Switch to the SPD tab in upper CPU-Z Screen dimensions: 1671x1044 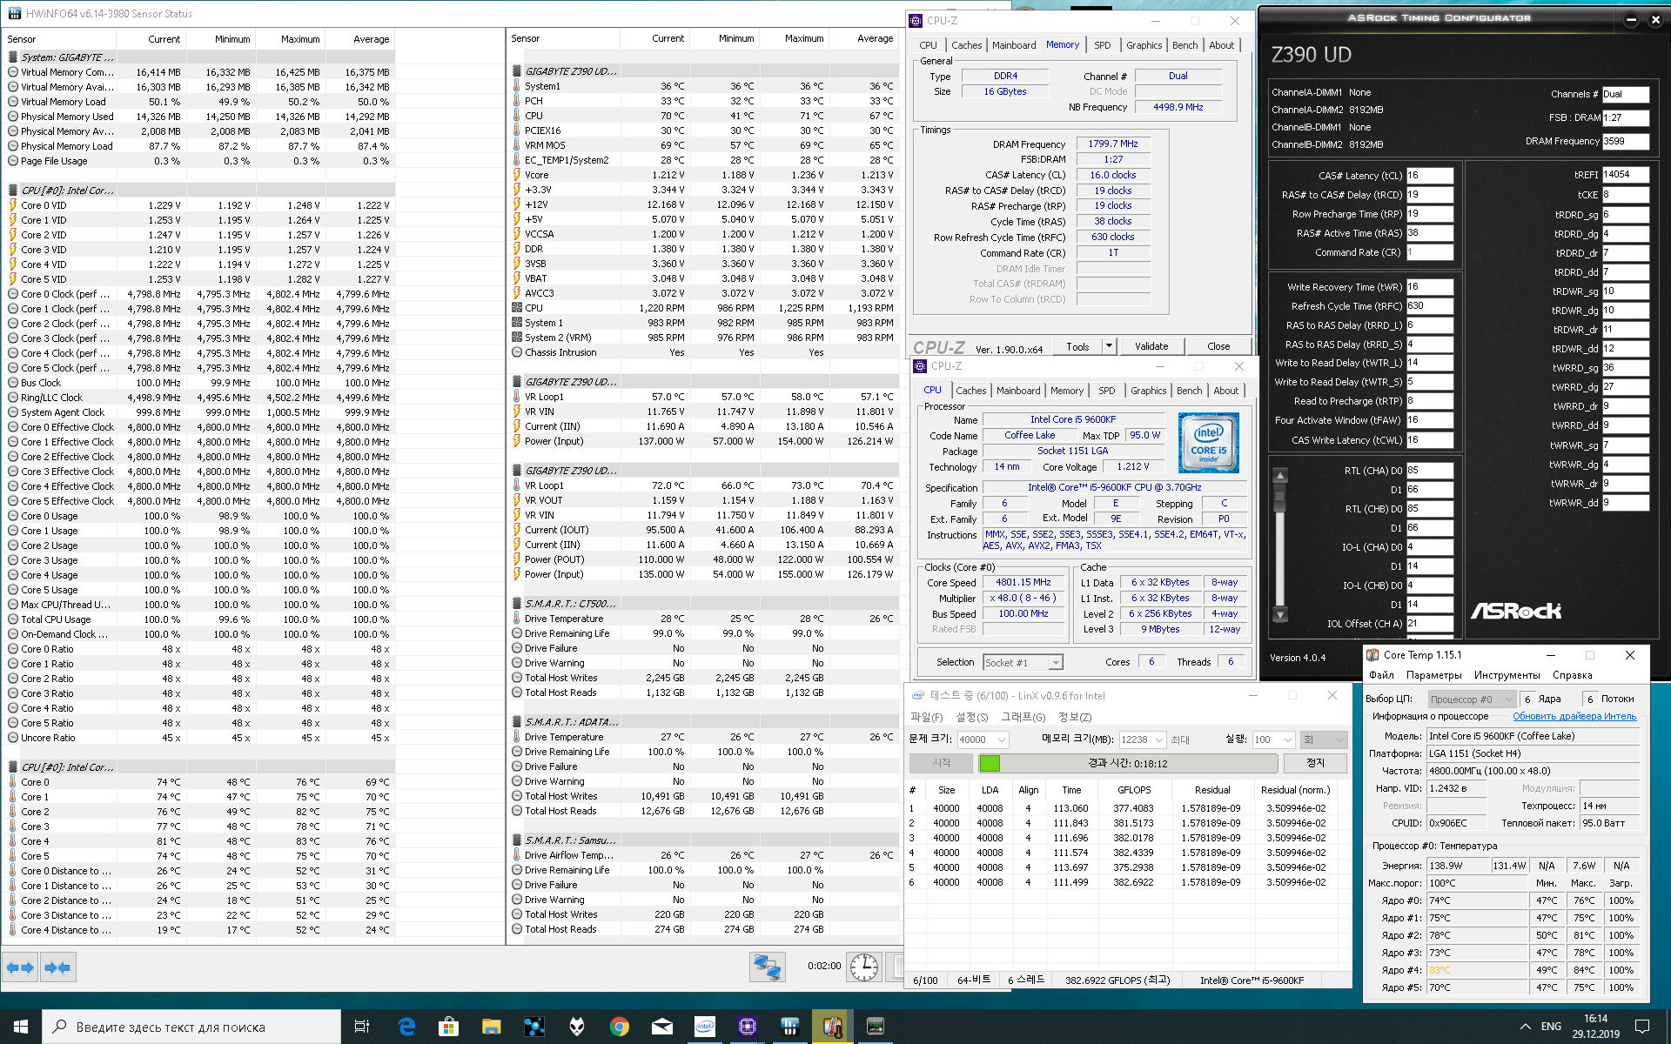(x=1102, y=45)
